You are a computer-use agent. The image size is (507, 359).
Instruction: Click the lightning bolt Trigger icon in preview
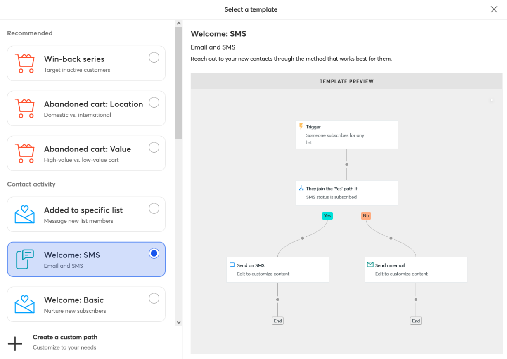301,126
